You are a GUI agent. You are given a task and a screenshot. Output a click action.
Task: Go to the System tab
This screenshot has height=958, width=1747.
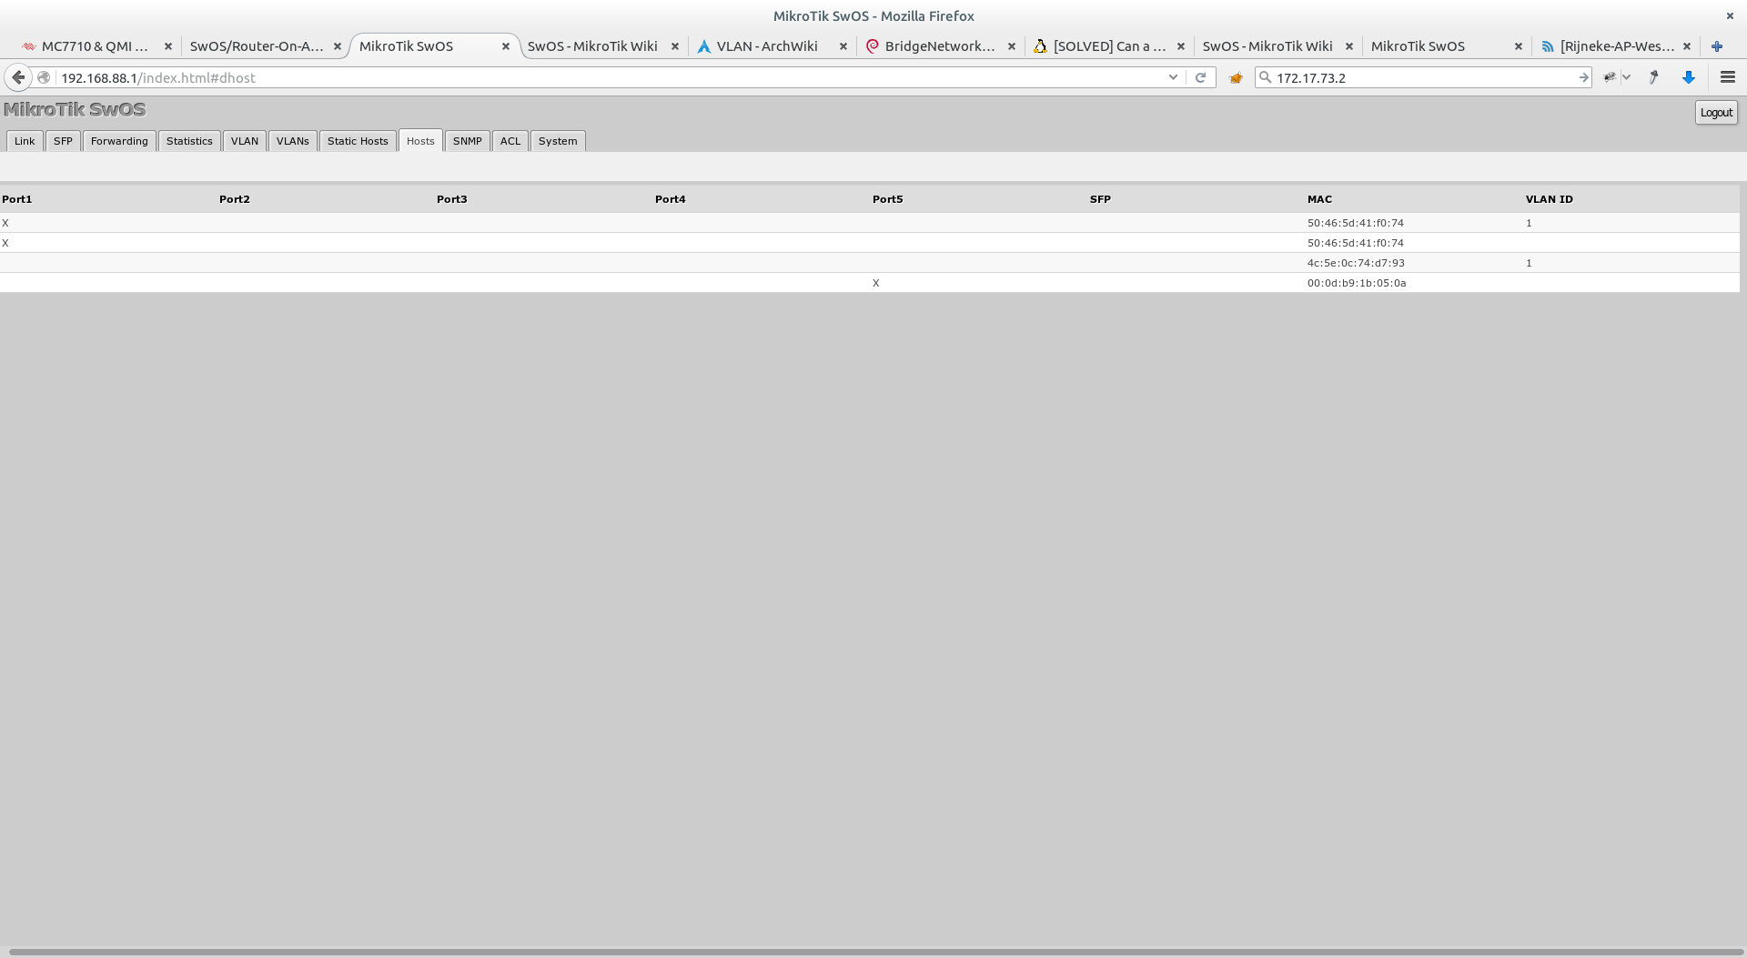click(x=557, y=141)
